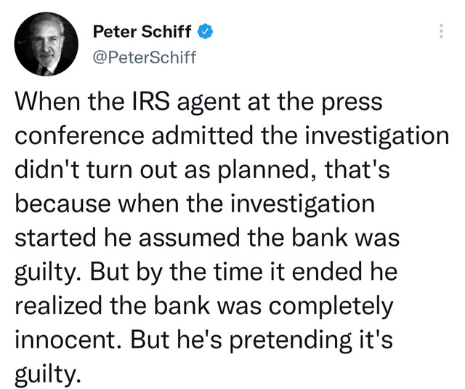The image size is (465, 389).
Task: Click the blue verified checkmark badge
Action: 205,31
